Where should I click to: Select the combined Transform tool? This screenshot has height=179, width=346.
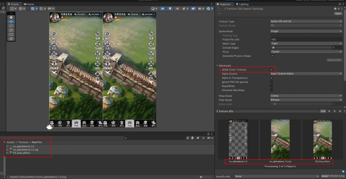pyautogui.click(x=11, y=39)
